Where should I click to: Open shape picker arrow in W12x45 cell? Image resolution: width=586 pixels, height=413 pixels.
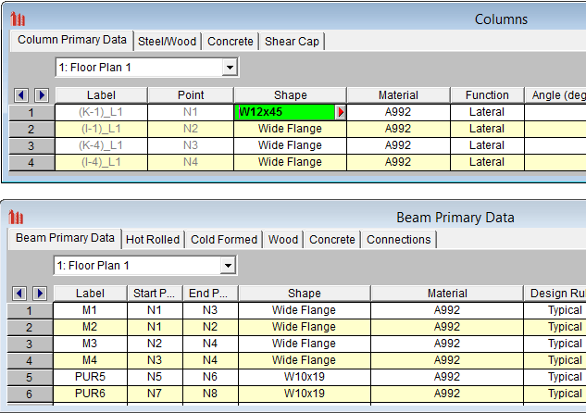341,112
